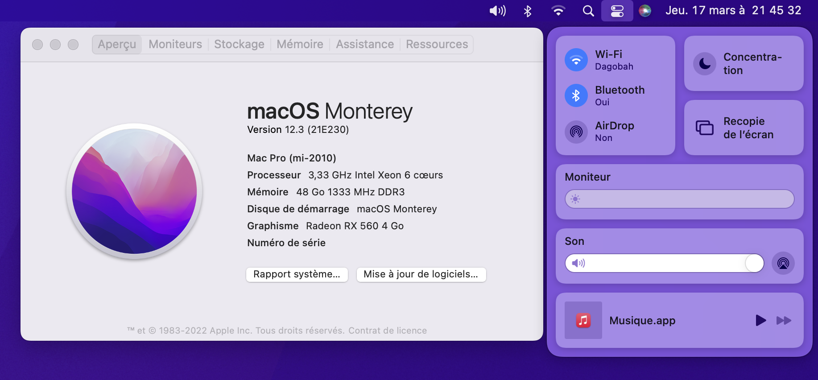
Task: Click the Wi-Fi label in Control Center
Action: (x=608, y=54)
